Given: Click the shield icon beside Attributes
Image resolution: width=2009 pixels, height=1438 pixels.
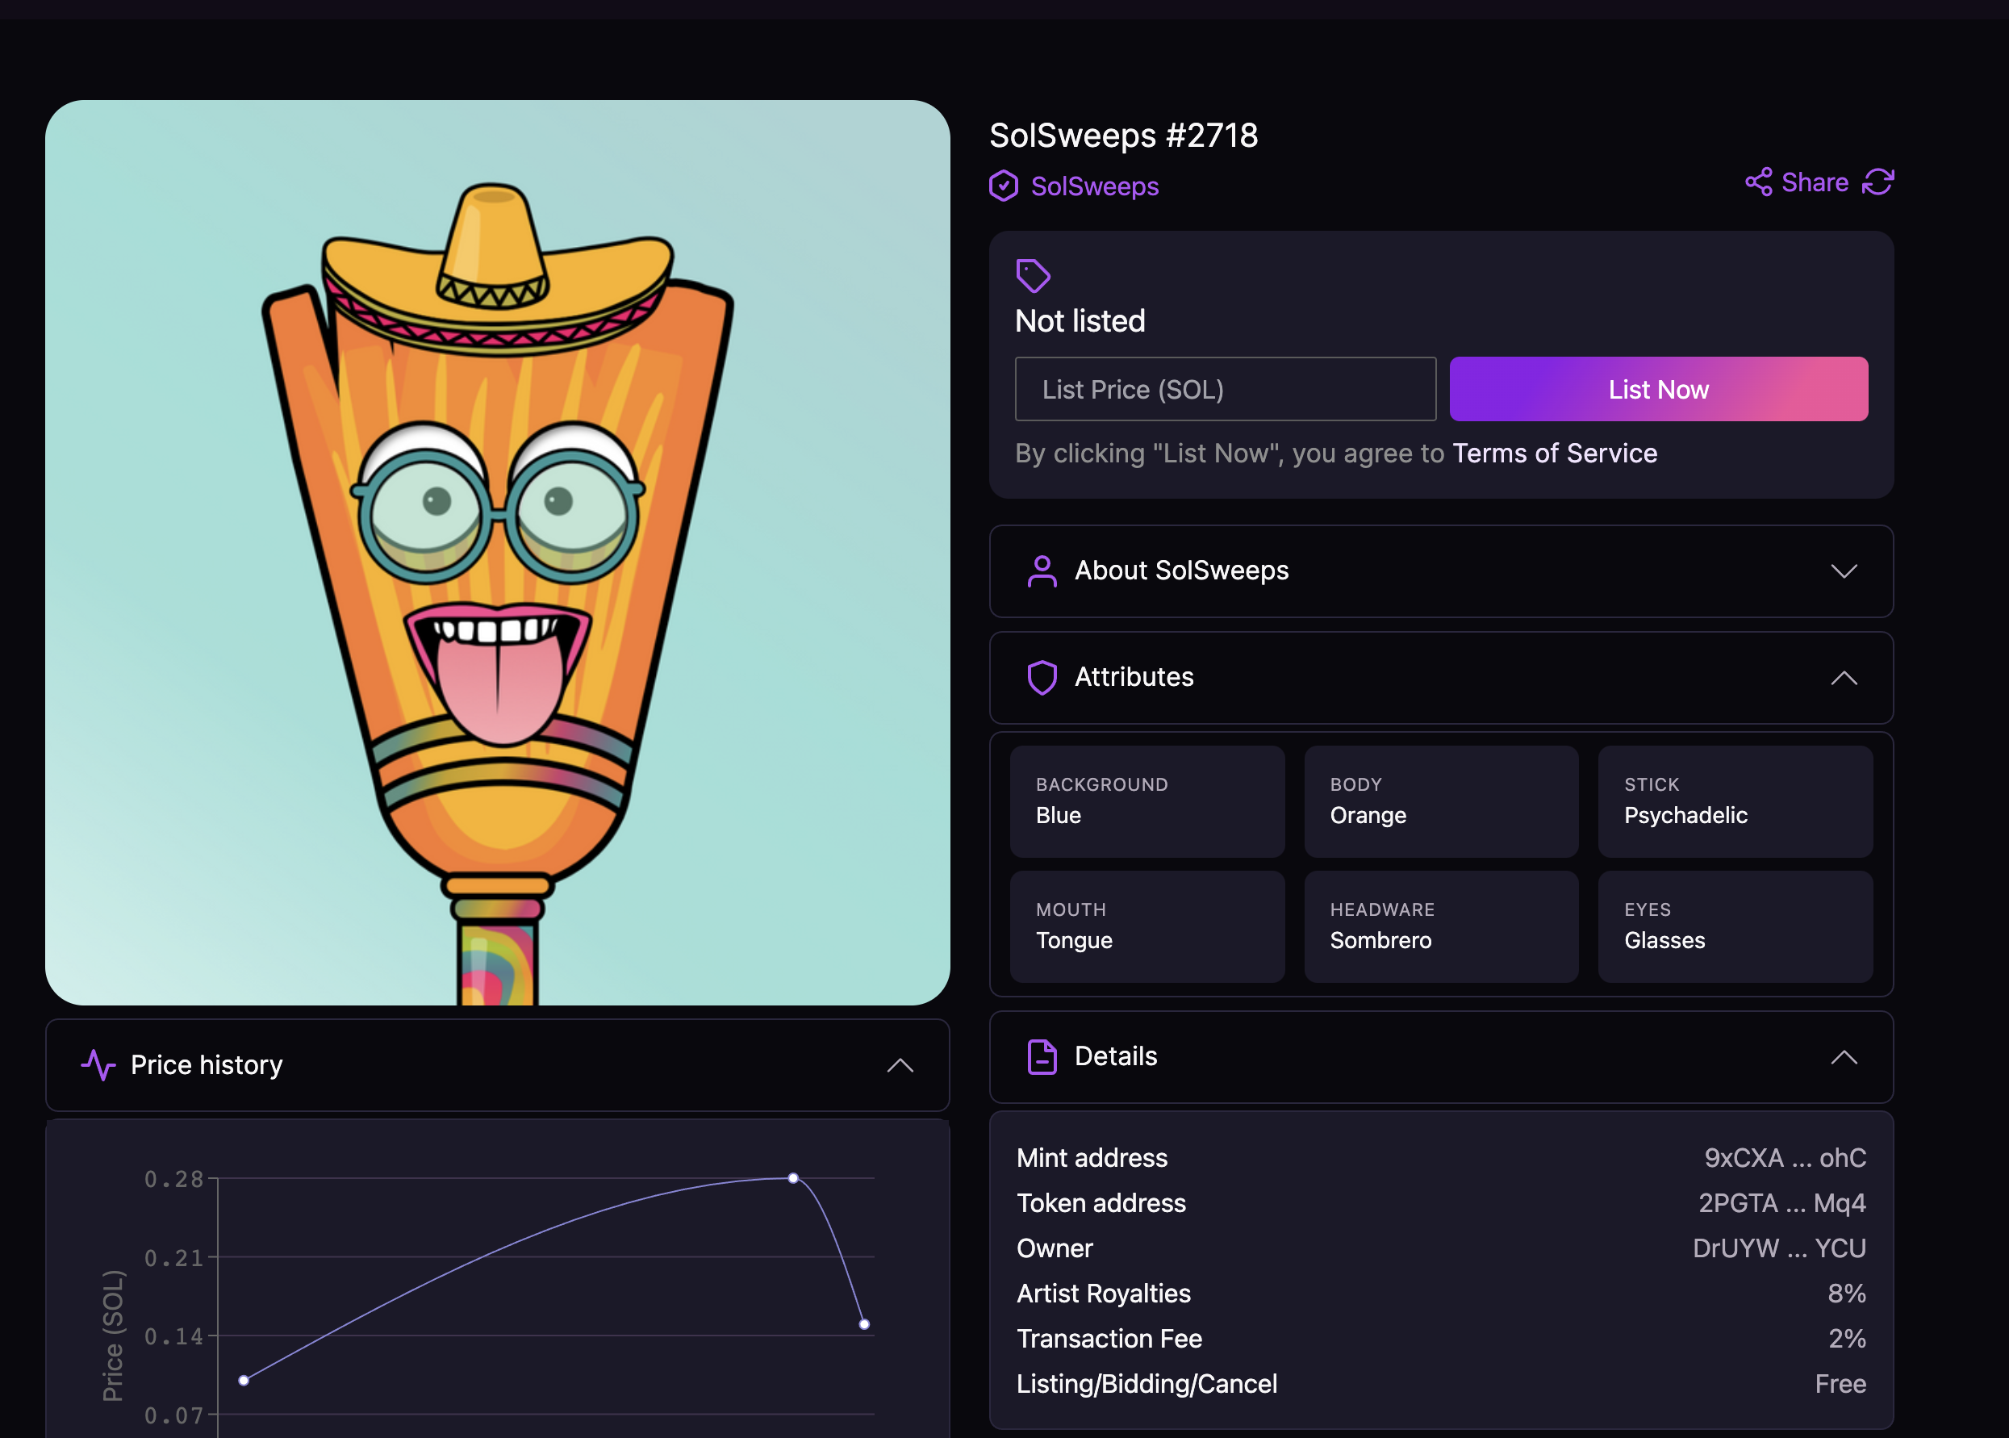Looking at the screenshot, I should coord(1042,677).
